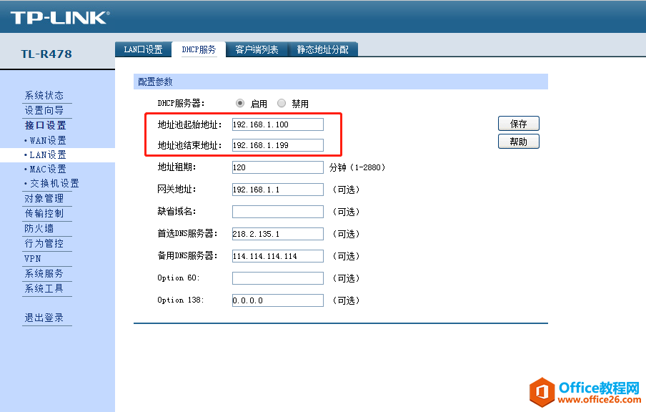646x412 pixels.
Task: Open 系统状态 in the sidebar
Action: coord(44,96)
